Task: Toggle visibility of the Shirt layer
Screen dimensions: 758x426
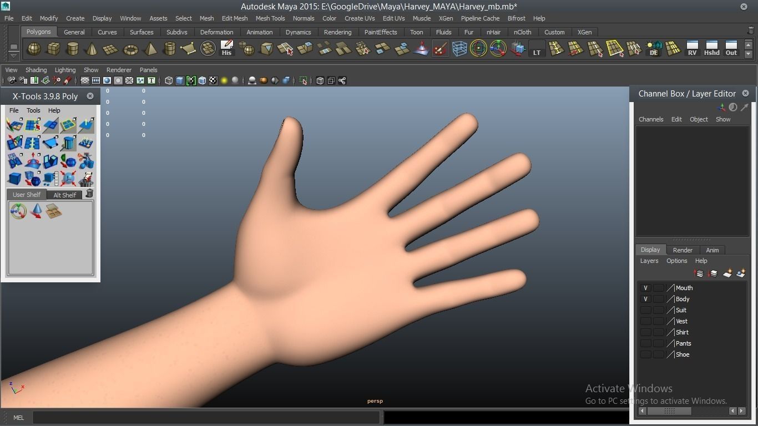Action: (645, 332)
